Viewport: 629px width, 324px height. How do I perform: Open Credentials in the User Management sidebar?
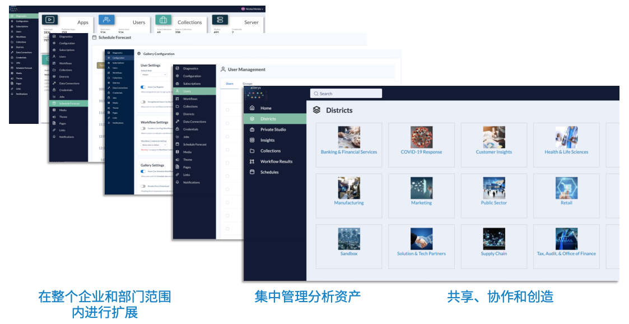pos(194,129)
